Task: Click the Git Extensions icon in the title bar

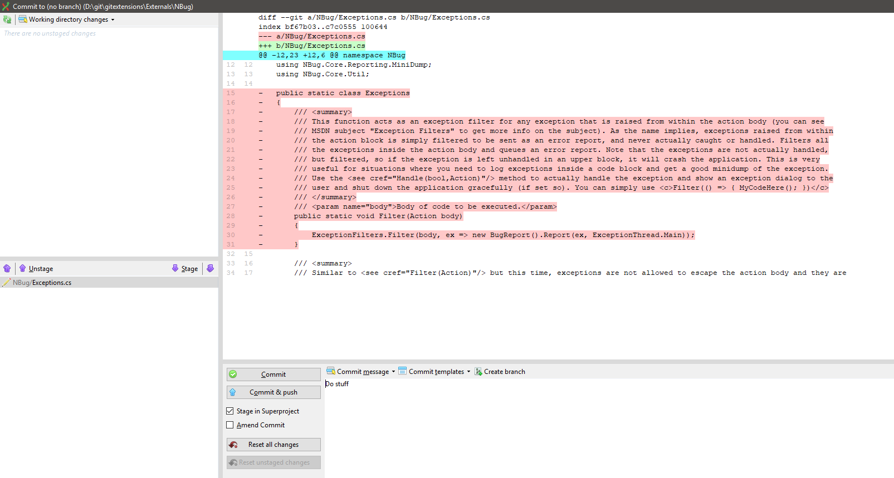Action: click(6, 6)
